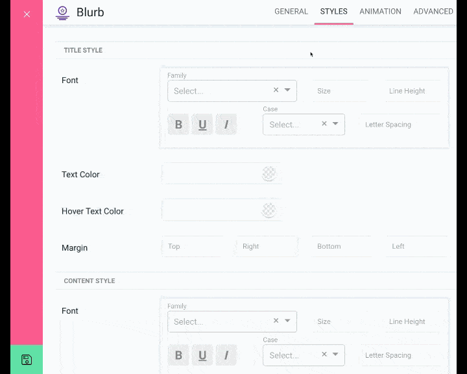This screenshot has height=374, width=467.
Task: Switch to the General tab
Action: pyautogui.click(x=291, y=12)
